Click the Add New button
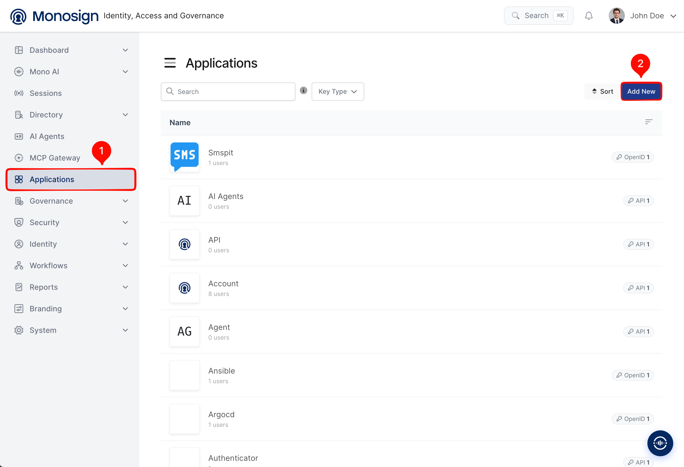This screenshot has height=467, width=684. 641,91
